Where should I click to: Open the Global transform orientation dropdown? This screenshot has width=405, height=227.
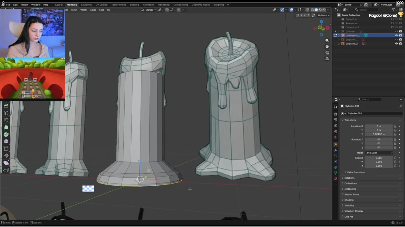[149, 10]
